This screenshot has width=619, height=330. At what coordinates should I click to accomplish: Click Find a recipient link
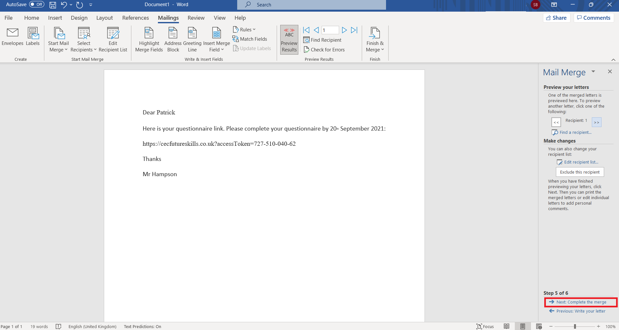(x=572, y=132)
